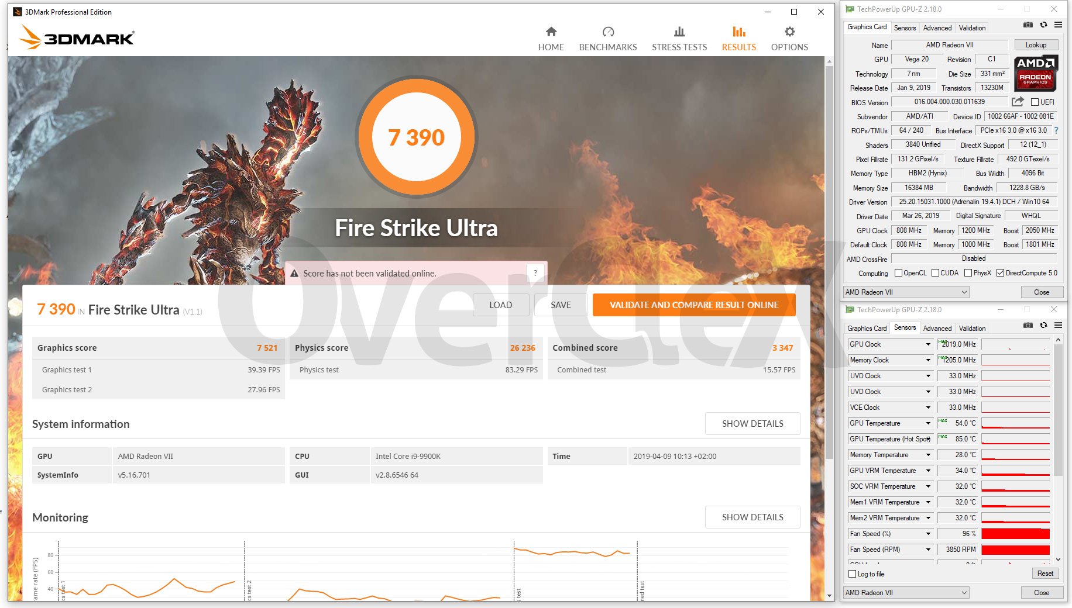1072x608 pixels.
Task: Open the AMD Radeon VII selector in lower GPU-Z
Action: point(906,592)
